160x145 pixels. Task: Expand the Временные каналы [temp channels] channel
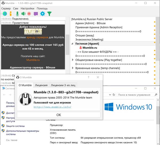coord(73,68)
